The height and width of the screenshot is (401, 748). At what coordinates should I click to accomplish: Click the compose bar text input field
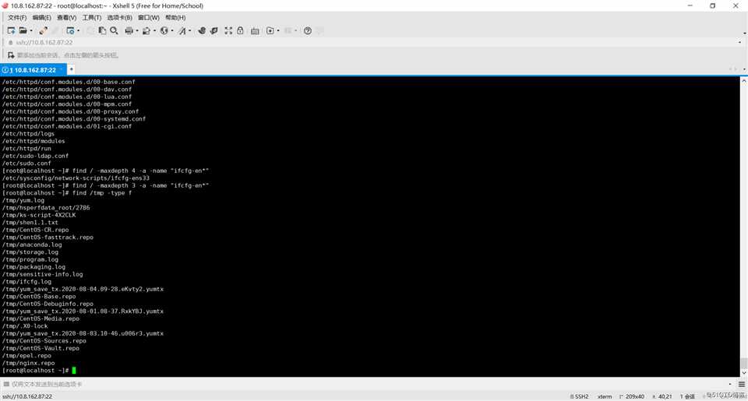pyautogui.click(x=367, y=384)
